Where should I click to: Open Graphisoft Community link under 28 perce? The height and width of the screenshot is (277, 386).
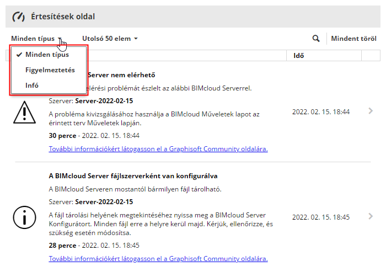(x=158, y=259)
